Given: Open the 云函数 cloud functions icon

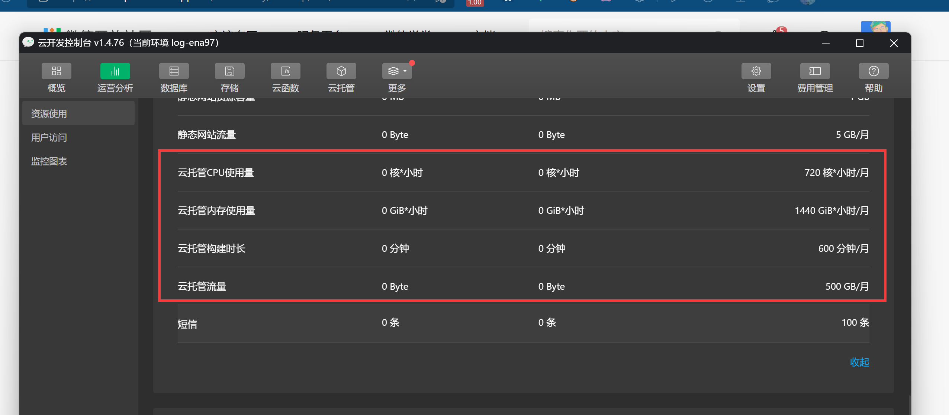Looking at the screenshot, I should 285,71.
